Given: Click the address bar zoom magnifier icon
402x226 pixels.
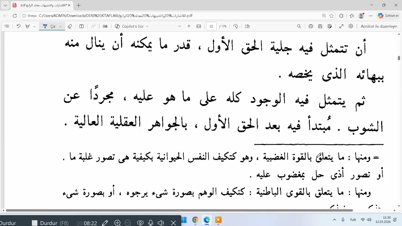Looking at the screenshot, I should (x=324, y=16).
